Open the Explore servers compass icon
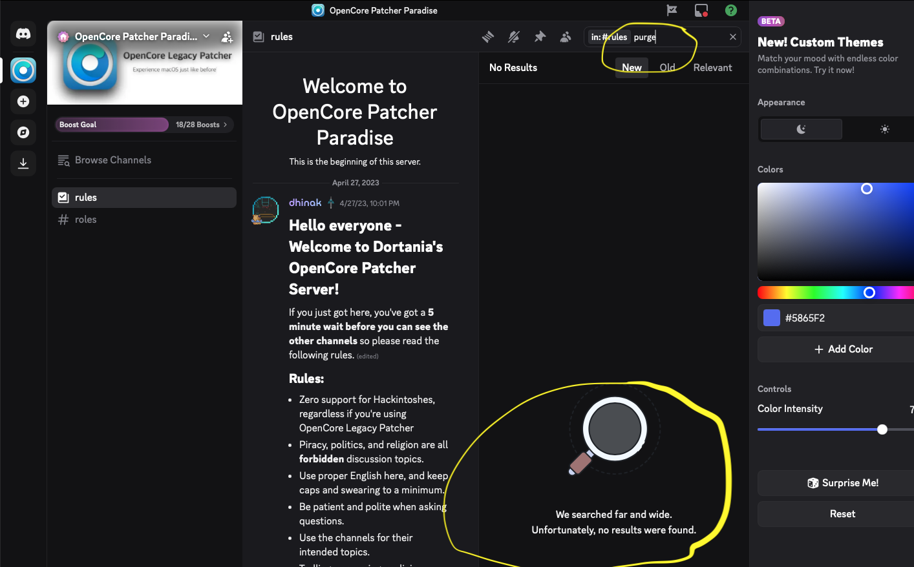Screen dimensions: 914x567 23,132
